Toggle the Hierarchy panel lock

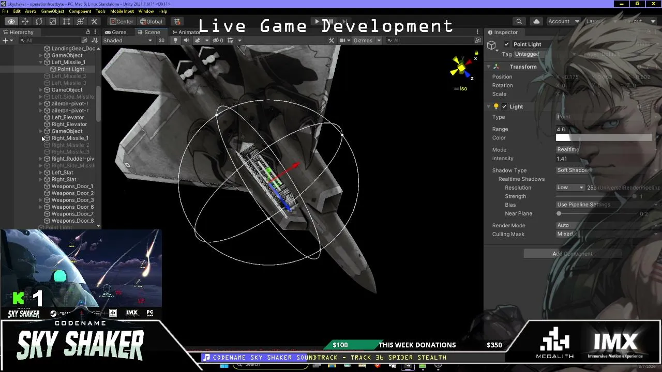[87, 32]
